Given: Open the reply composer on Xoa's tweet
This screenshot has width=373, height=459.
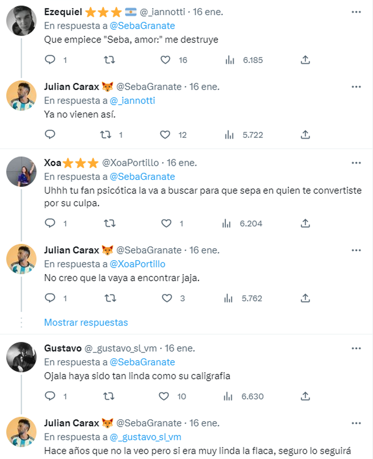Looking at the screenshot, I should (x=50, y=223).
